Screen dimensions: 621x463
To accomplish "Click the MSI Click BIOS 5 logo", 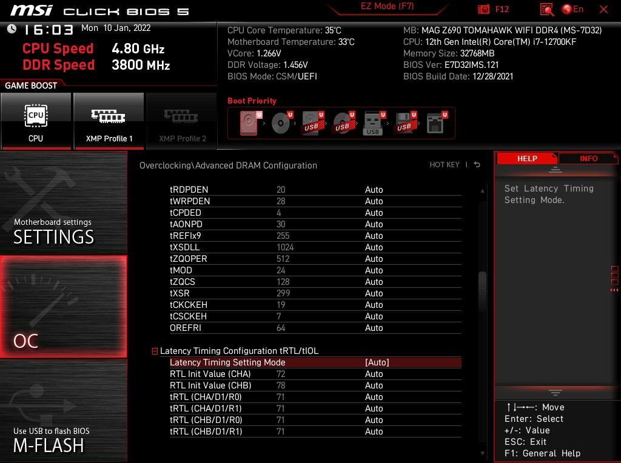I will pyautogui.click(x=100, y=11).
